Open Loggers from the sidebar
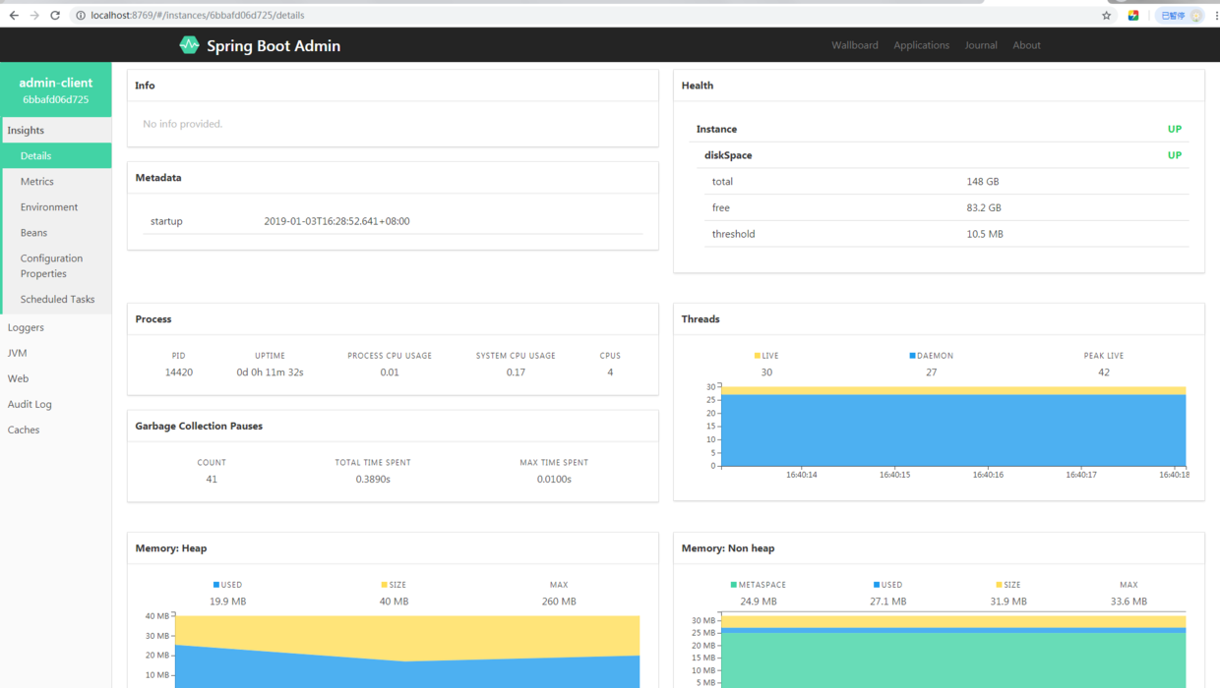This screenshot has width=1220, height=688. (x=26, y=327)
